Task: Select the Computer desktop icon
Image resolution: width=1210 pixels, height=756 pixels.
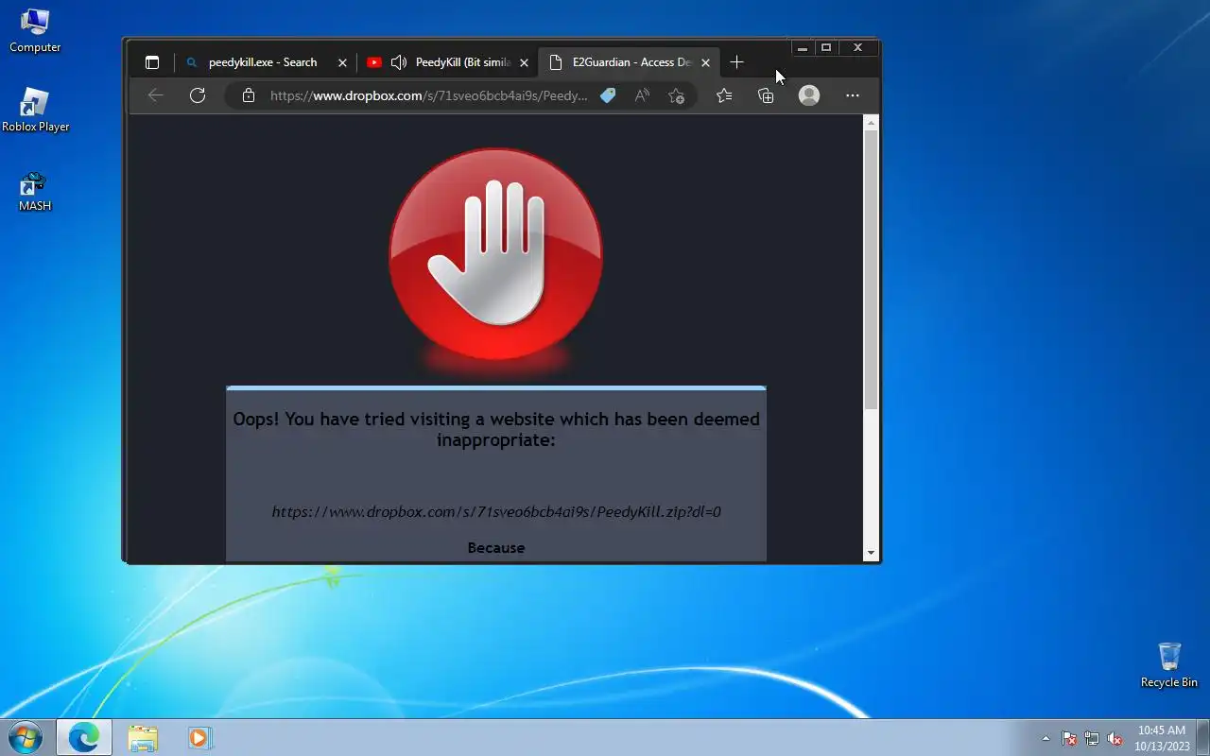Action: 35,30
